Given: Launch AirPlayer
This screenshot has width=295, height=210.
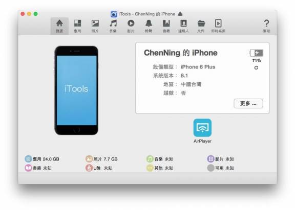Looking at the screenshot, I should point(202,131).
